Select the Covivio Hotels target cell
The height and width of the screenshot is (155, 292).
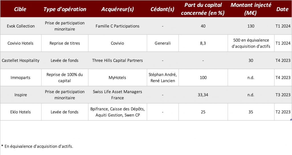tap(21, 43)
